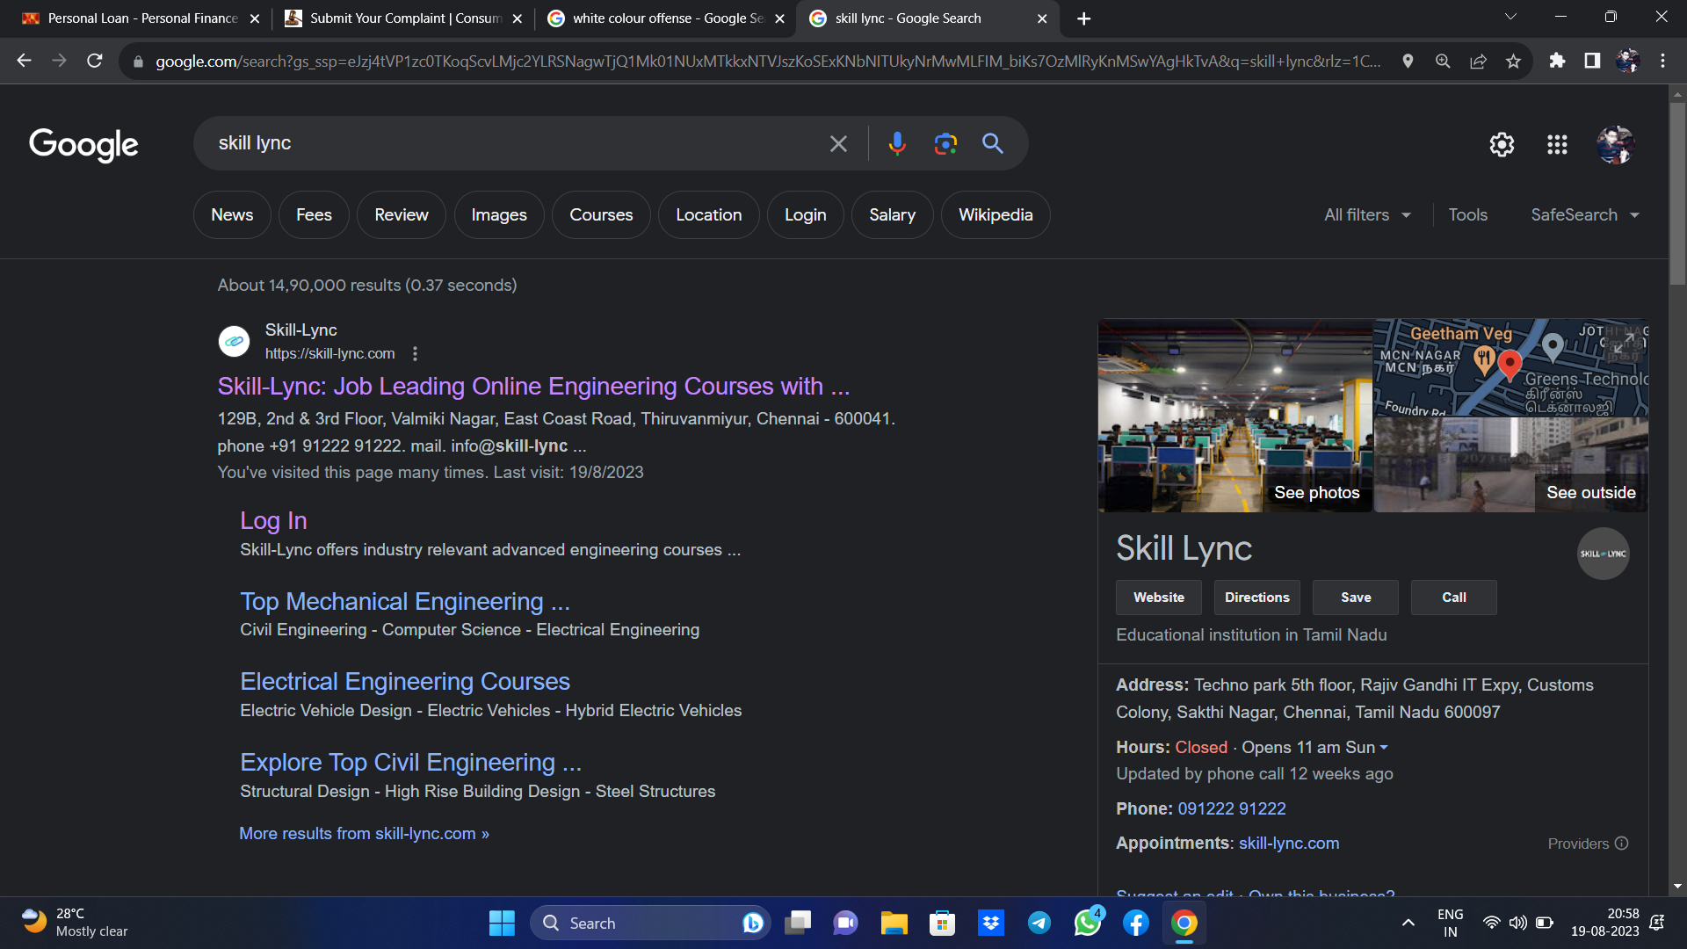This screenshot has height=949, width=1687.
Task: Open weather widget showing 28°C
Action: 75,923
